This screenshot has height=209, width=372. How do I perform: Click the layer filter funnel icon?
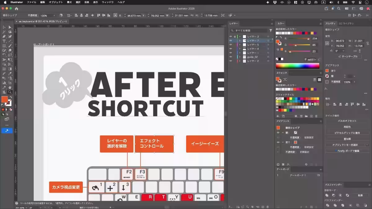[x=271, y=30]
